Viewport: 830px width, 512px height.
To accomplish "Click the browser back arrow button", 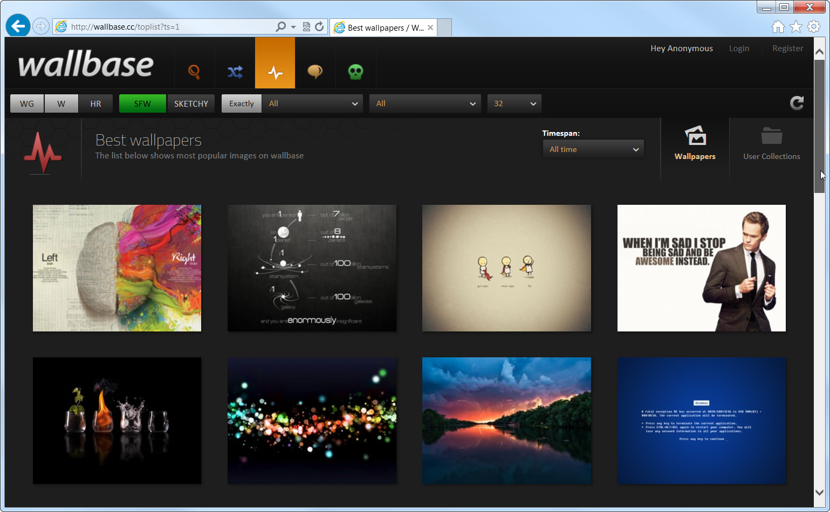I will coord(18,26).
